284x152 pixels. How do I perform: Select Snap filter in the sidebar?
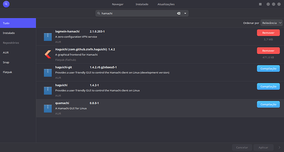pyautogui.click(x=18, y=62)
